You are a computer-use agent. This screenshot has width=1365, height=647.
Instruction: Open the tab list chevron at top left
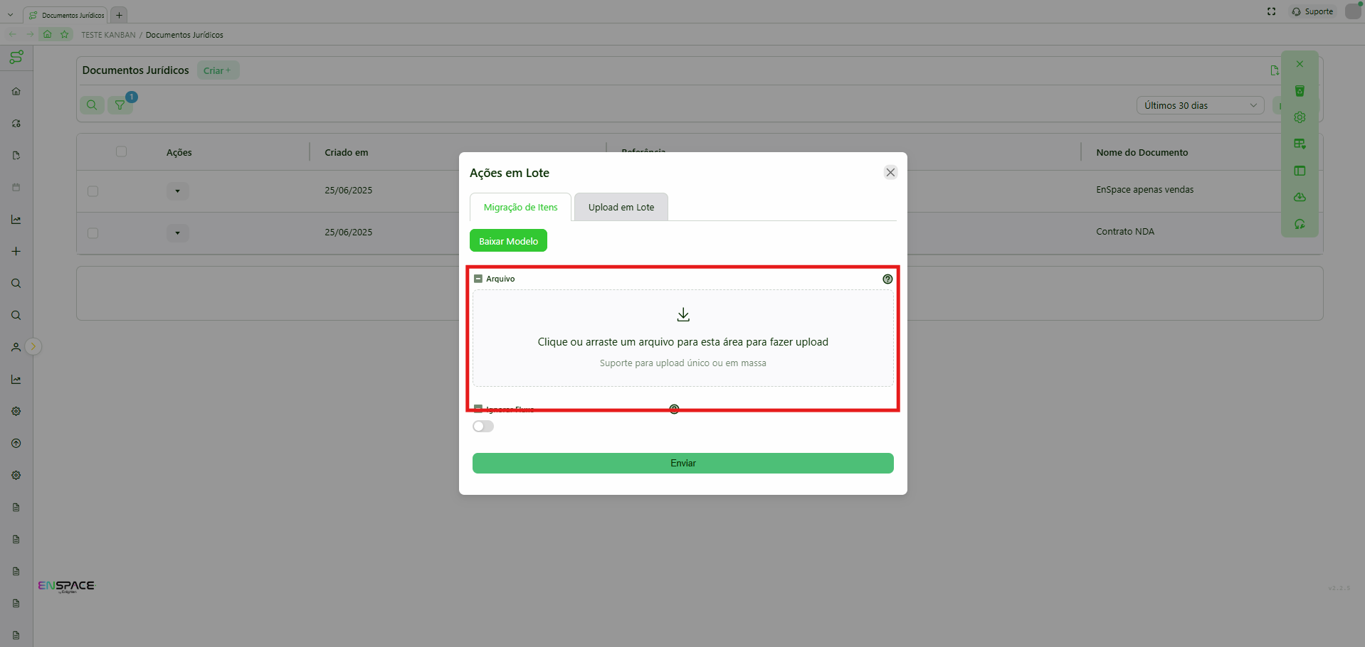click(x=11, y=14)
